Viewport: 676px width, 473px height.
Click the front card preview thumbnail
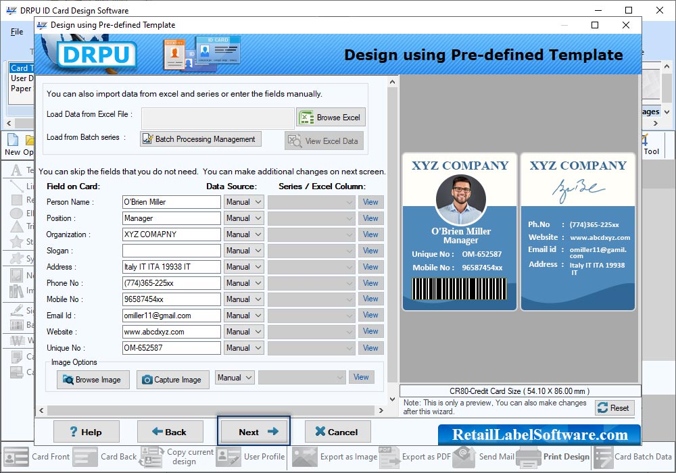pyautogui.click(x=460, y=231)
